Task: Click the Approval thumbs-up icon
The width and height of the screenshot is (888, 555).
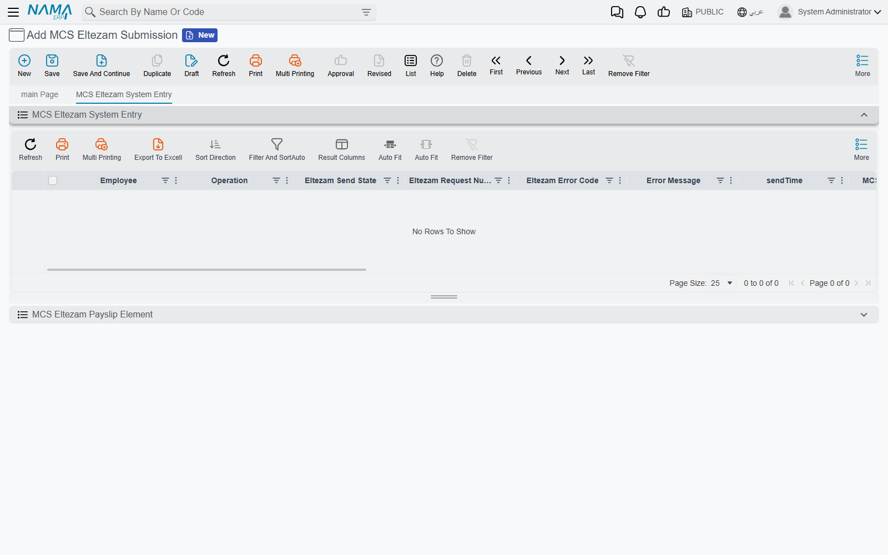Action: point(341,60)
